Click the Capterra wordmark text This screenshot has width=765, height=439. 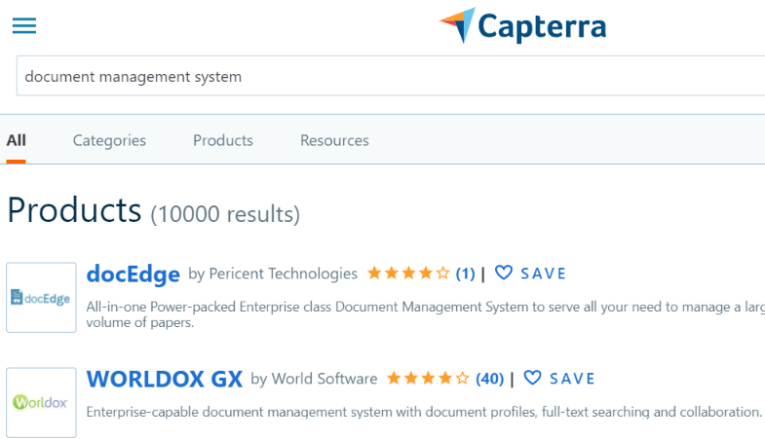click(x=542, y=26)
